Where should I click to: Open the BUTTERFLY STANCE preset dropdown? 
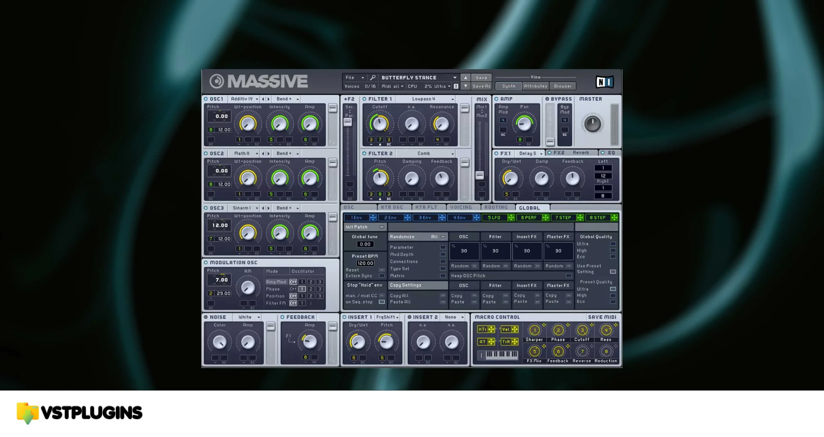pos(419,78)
